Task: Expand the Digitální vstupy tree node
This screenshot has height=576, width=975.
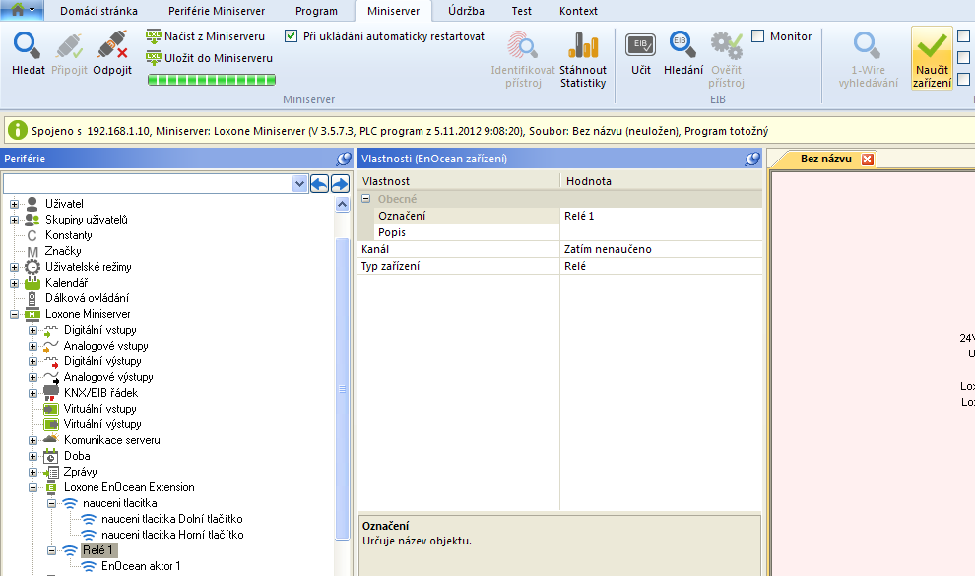Action: coord(33,330)
